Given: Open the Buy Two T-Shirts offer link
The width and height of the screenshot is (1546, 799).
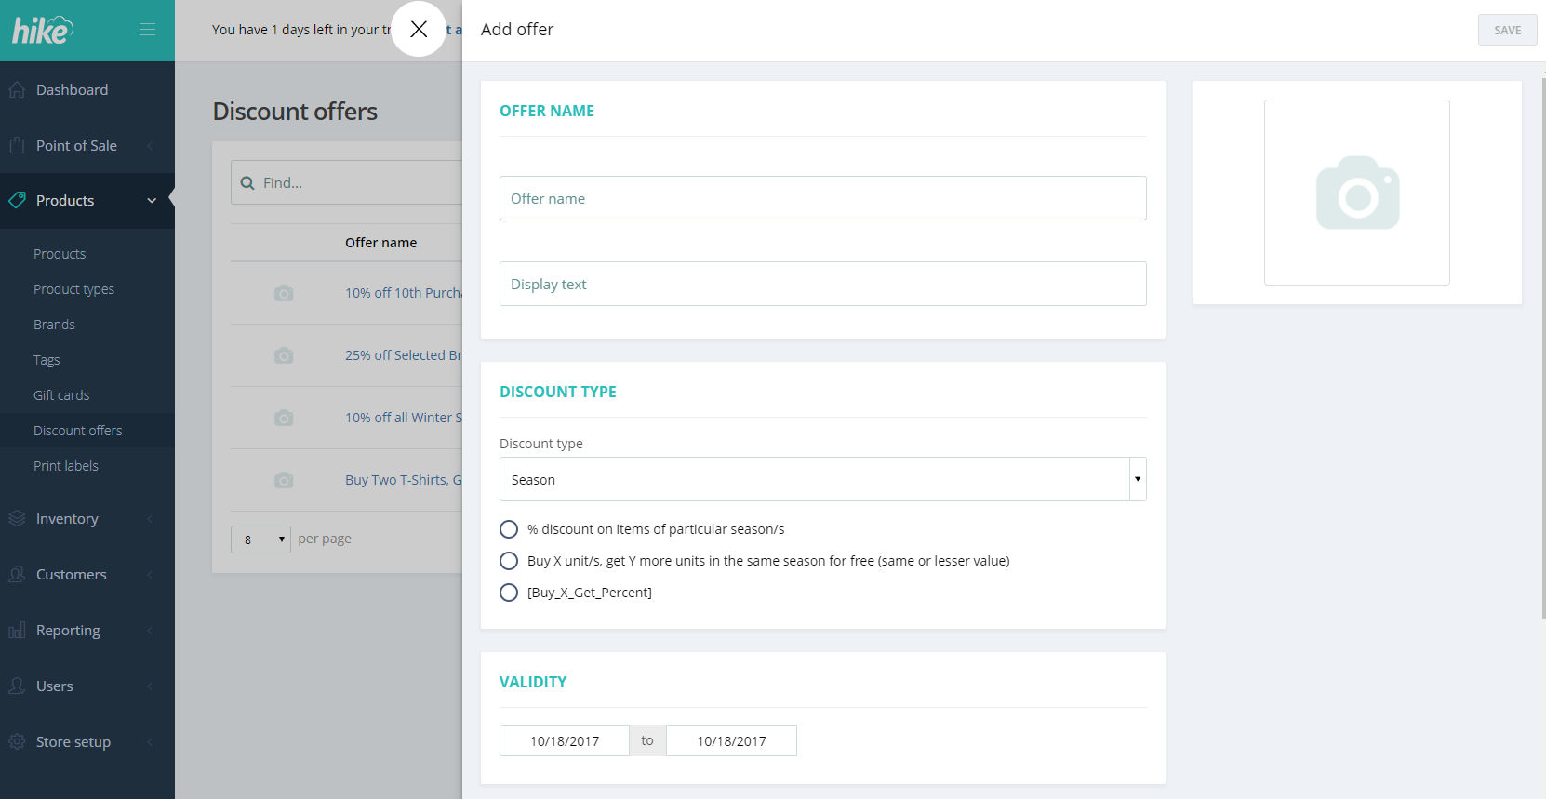Looking at the screenshot, I should [403, 480].
